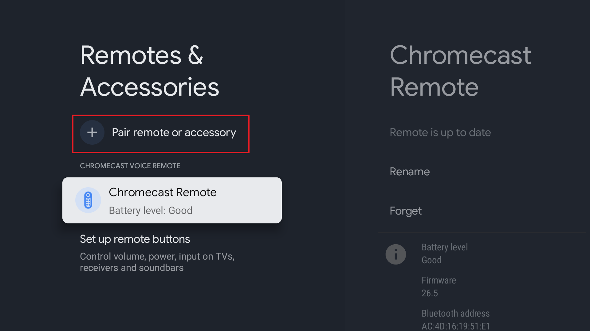Click the info circle in the details panel
Screen dimensions: 590x331
(x=395, y=254)
